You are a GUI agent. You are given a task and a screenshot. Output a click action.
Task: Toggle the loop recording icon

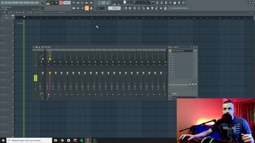pos(91,3)
